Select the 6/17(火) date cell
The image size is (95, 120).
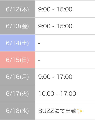click(17, 93)
